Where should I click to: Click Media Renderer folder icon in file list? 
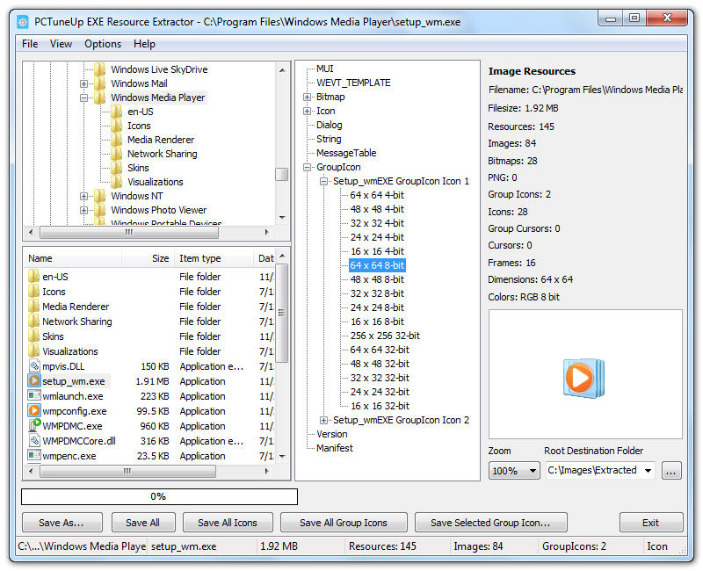point(34,306)
